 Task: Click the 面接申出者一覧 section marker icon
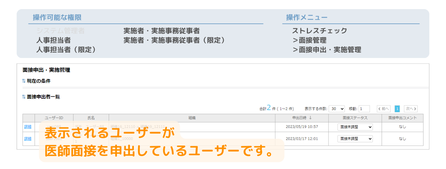pyautogui.click(x=24, y=97)
